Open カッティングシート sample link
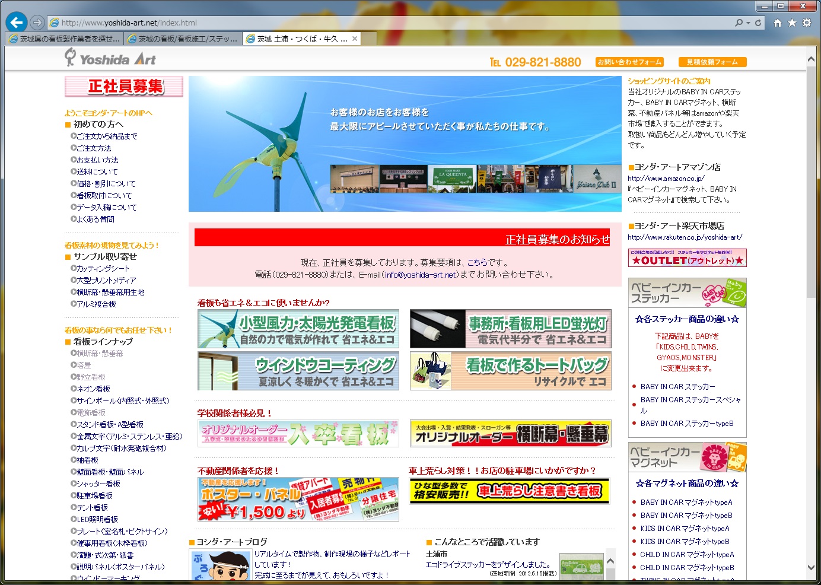 click(103, 268)
